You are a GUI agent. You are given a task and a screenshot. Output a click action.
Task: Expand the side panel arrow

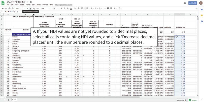[x=202, y=99]
